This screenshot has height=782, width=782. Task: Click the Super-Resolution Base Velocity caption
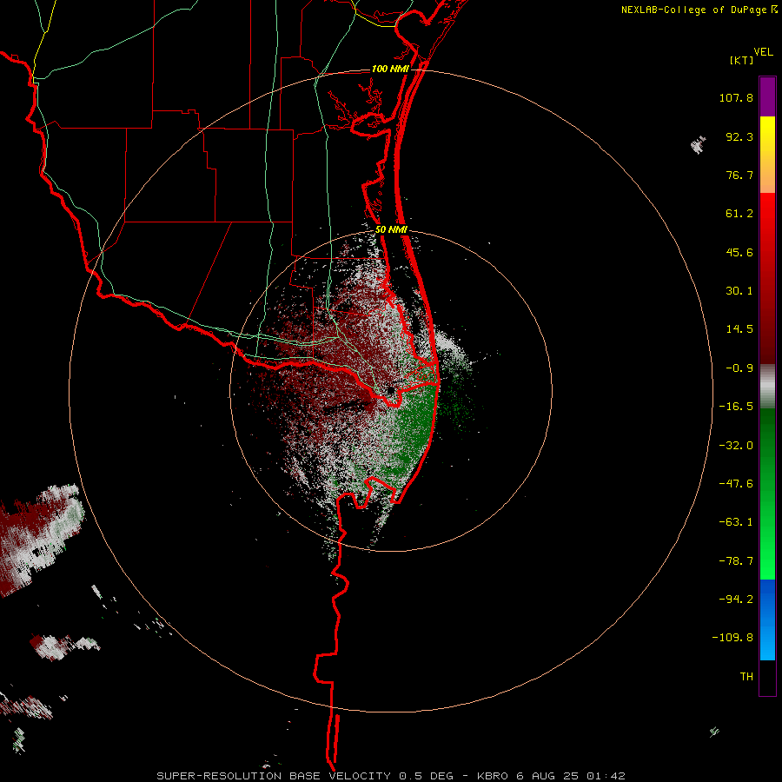(390, 776)
